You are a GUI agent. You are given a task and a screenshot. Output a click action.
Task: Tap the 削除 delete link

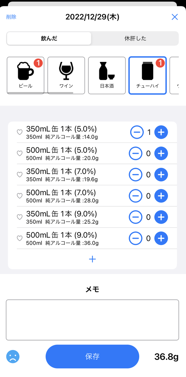coord(11,17)
